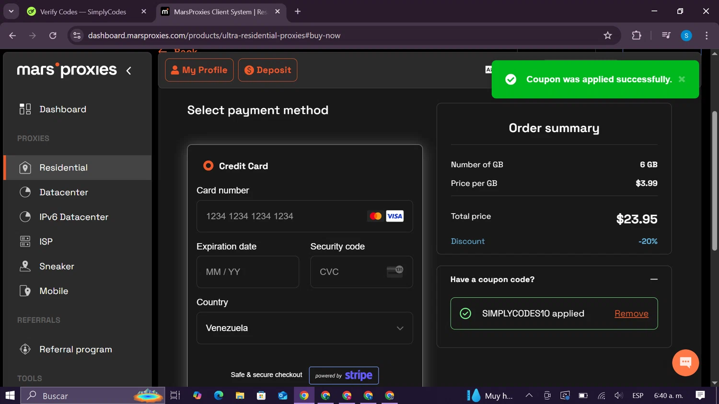Open the Windows notification center
This screenshot has height=404, width=719.
tap(700, 395)
